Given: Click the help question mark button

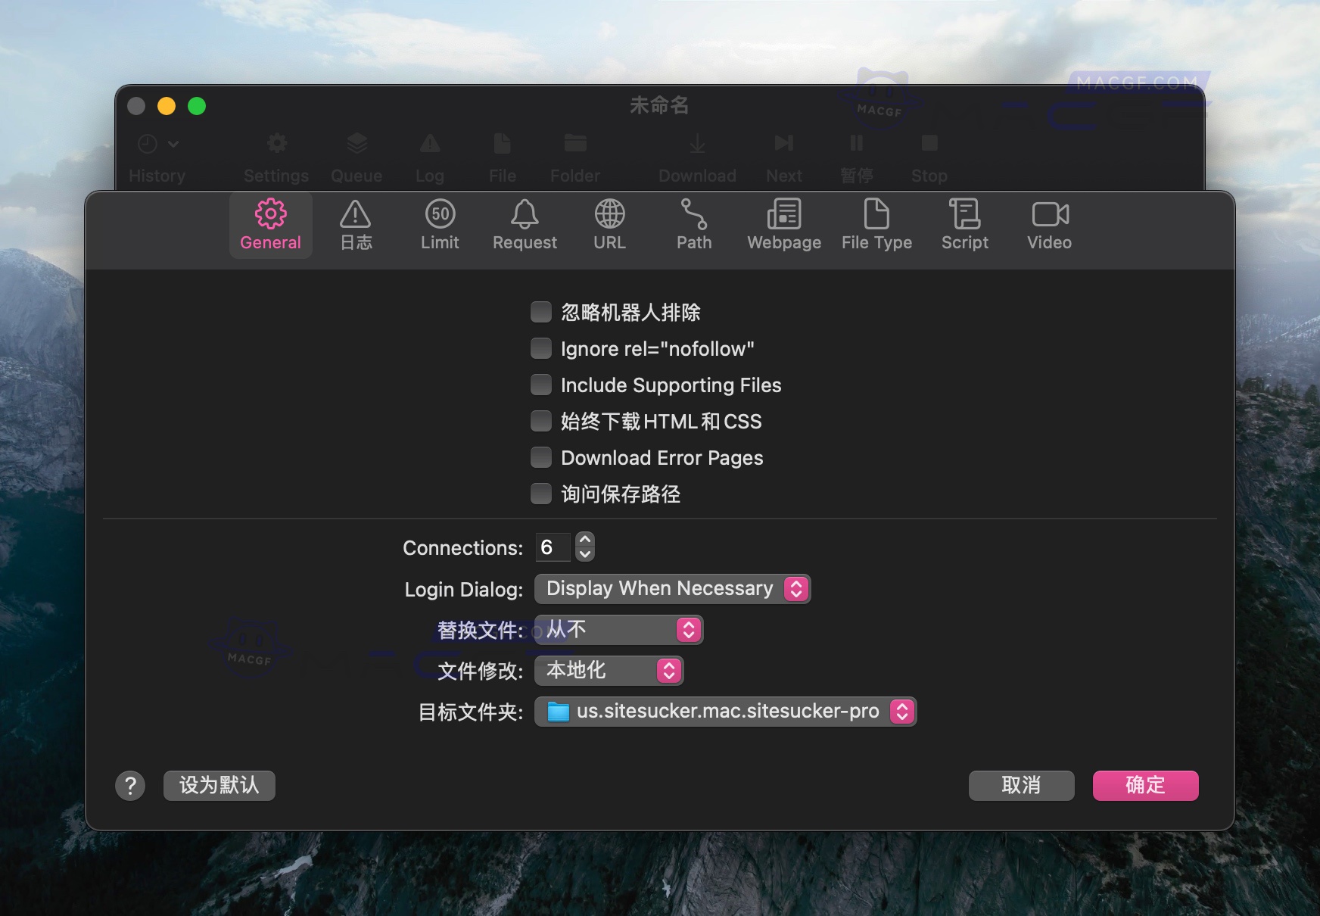Looking at the screenshot, I should pyautogui.click(x=130, y=785).
